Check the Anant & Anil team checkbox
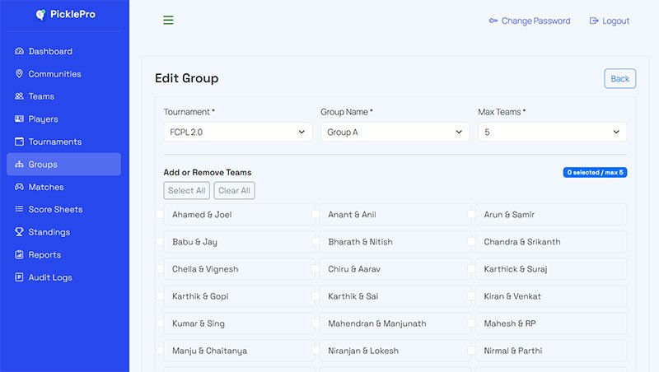 315,215
